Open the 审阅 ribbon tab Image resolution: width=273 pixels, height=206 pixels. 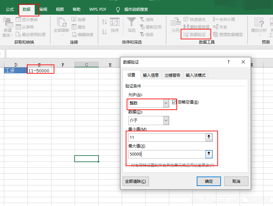44,9
